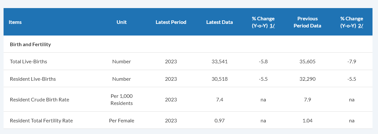This screenshot has height=134, width=378.
Task: Click the -5.8 percent change value
Action: 263,61
